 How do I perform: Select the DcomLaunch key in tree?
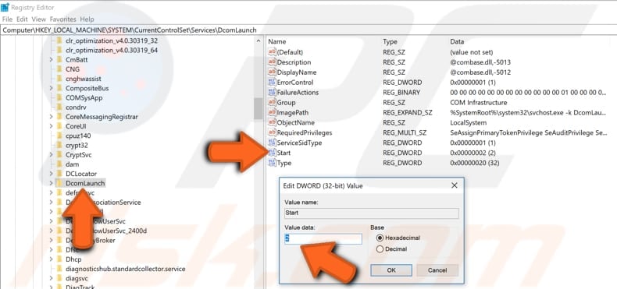click(85, 183)
